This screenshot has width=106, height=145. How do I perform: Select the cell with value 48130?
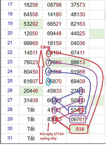(78, 15)
